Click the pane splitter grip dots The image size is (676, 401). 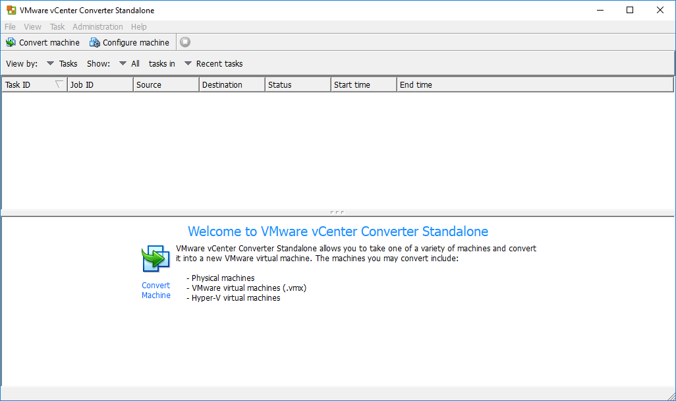pyautogui.click(x=337, y=212)
